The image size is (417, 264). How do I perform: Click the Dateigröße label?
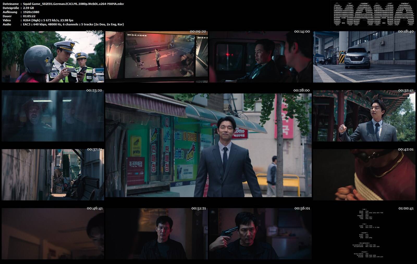11,8
